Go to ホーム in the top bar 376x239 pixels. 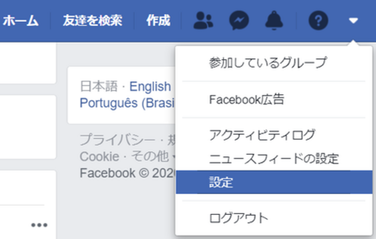click(x=21, y=21)
